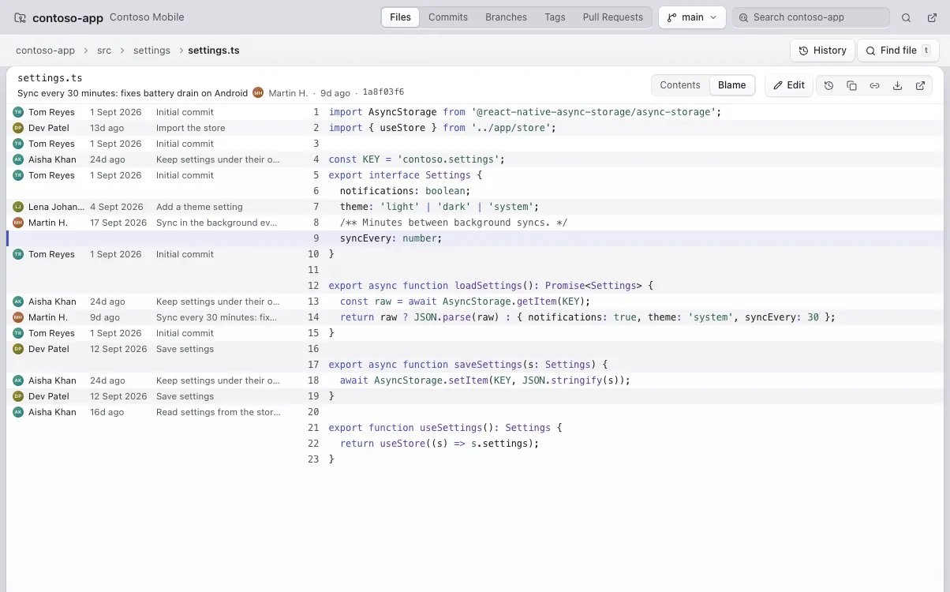Open 'Add a theme setting' commit
Viewport: 950px width, 592px height.
point(200,207)
